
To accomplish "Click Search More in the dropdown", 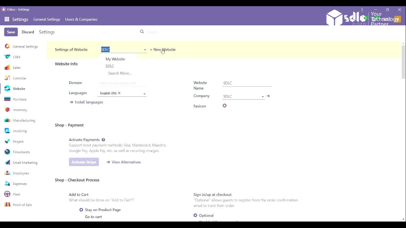I will coord(120,73).
